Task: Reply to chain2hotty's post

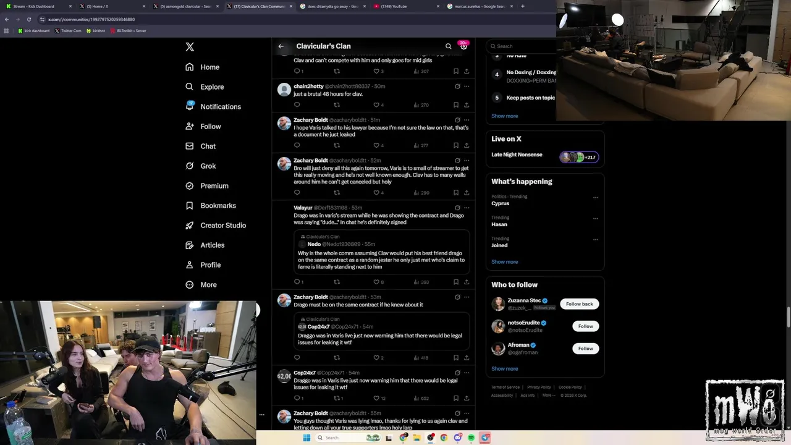Action: pyautogui.click(x=297, y=105)
